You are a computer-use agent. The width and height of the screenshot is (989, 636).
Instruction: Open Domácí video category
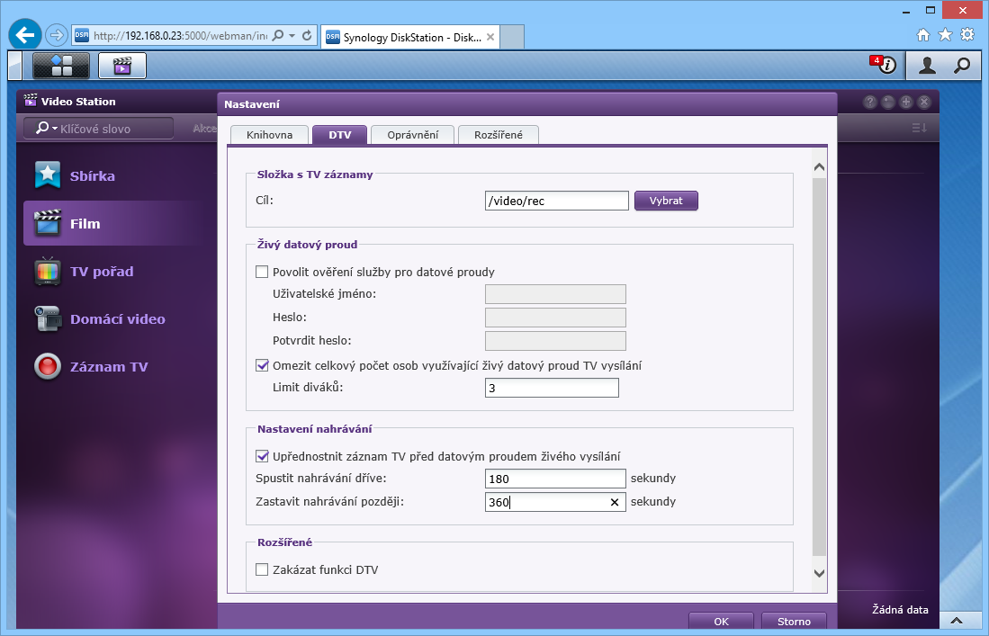coord(117,319)
